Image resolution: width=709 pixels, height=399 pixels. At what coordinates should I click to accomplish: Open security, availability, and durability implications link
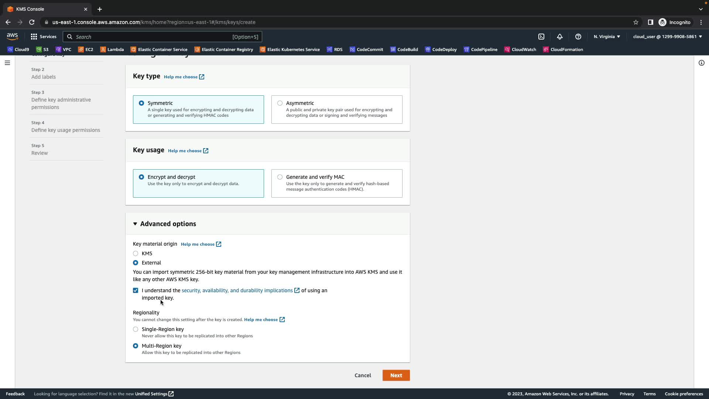[x=237, y=290]
